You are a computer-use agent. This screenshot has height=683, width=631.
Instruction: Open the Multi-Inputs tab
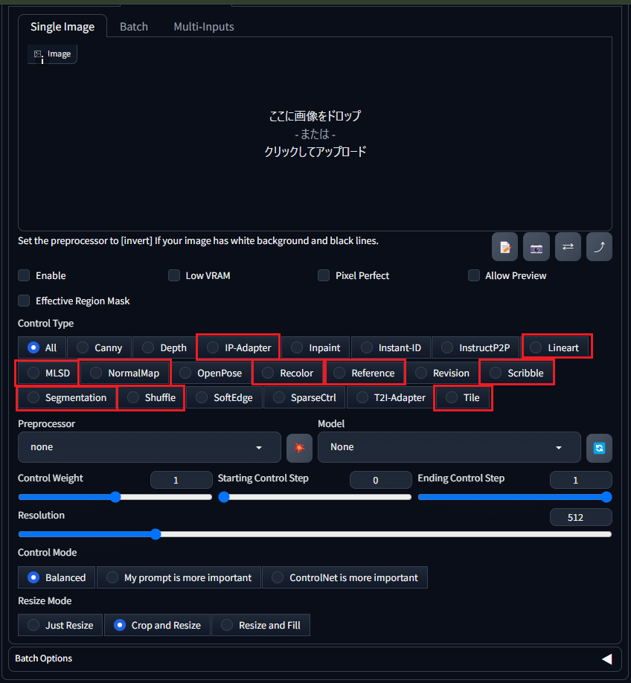click(203, 27)
